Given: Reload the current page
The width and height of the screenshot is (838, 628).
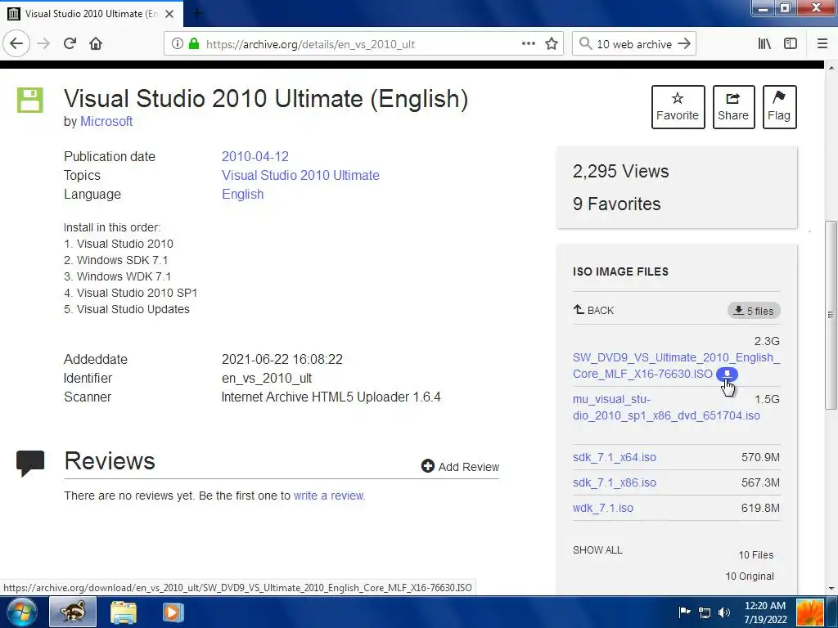Looking at the screenshot, I should tap(70, 44).
